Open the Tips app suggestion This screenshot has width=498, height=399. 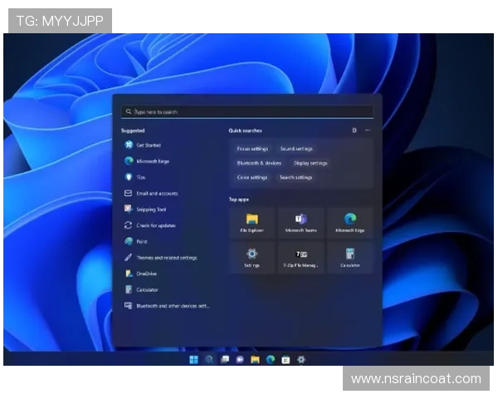(x=140, y=177)
